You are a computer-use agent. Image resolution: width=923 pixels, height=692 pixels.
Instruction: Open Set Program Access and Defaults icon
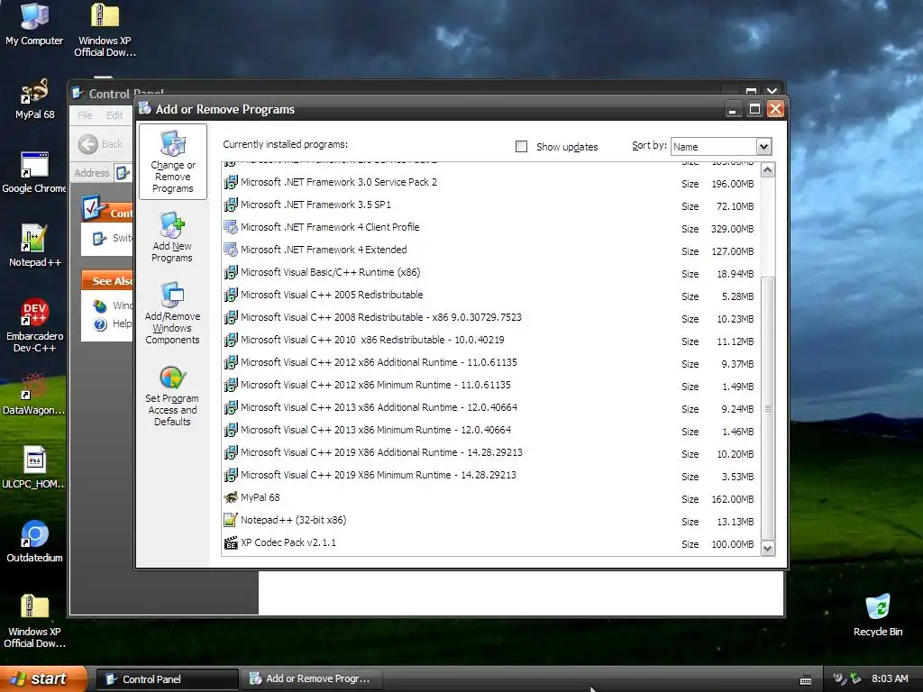[x=172, y=396]
